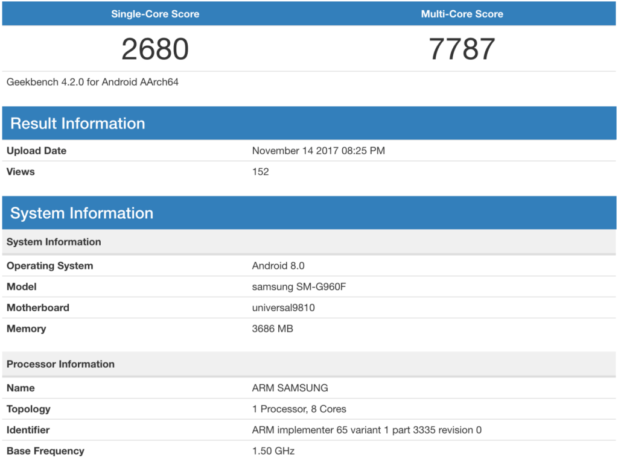Image resolution: width=618 pixels, height=463 pixels.
Task: Click the Memory label
Action: [26, 329]
